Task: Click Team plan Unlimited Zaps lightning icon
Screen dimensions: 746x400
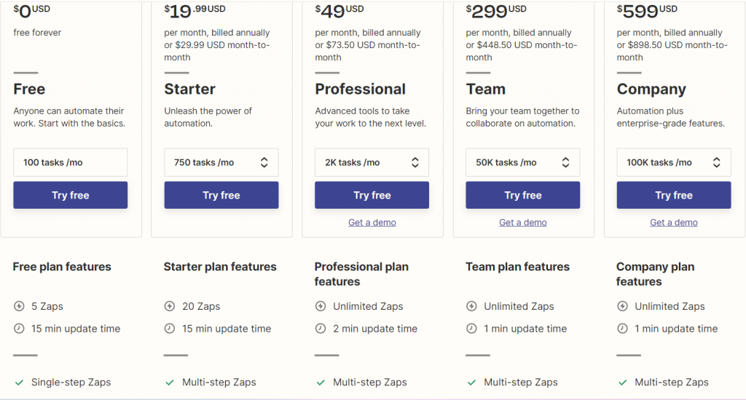Action: [x=471, y=306]
